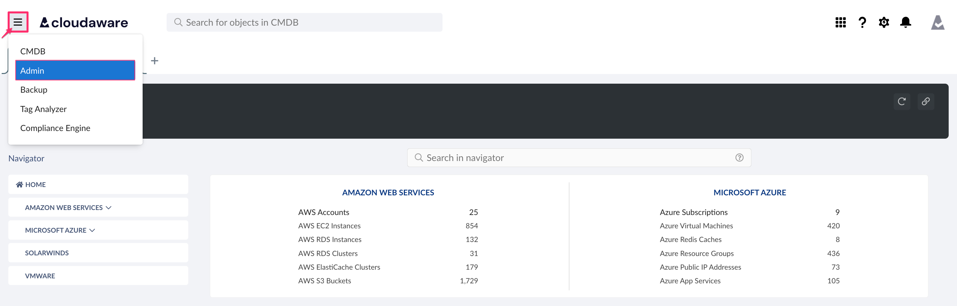Add a new dashboard tab
This screenshot has height=306, width=957.
(155, 61)
